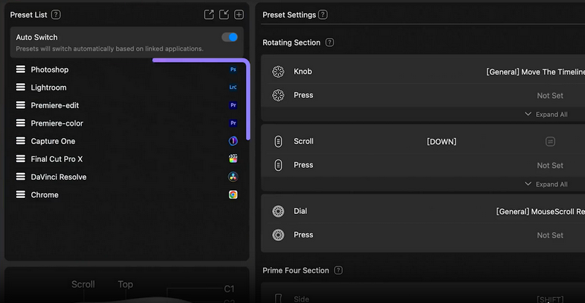Open help icon next to Preset List
This screenshot has width=585, height=303.
point(56,15)
